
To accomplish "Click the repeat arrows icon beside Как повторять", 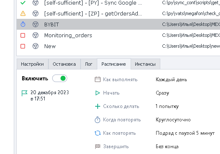I will 98,133.
